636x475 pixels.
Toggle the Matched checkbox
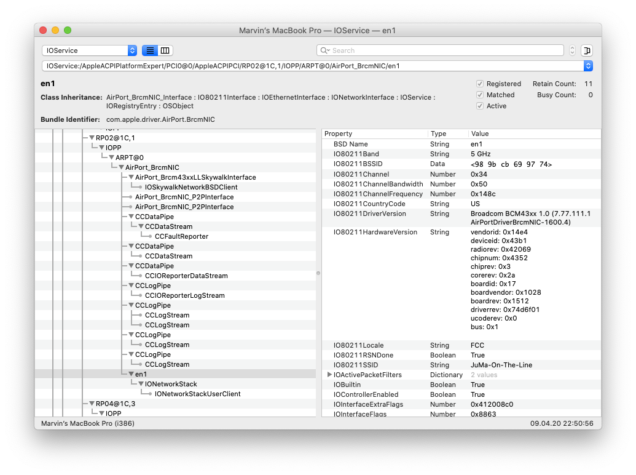click(480, 95)
